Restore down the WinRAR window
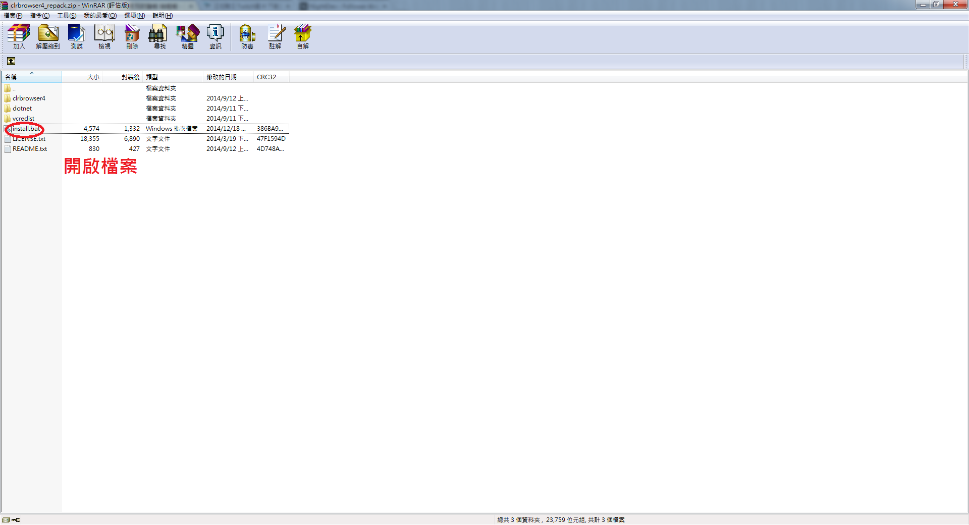969x525 pixels. [936, 5]
